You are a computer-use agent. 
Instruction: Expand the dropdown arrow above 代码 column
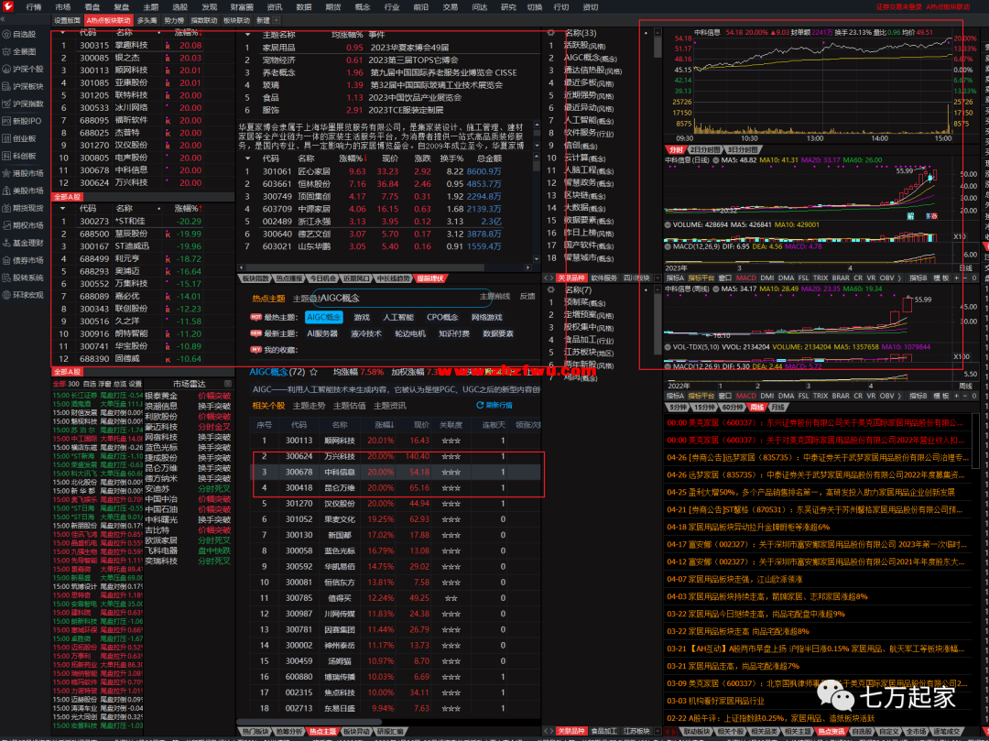(x=62, y=32)
